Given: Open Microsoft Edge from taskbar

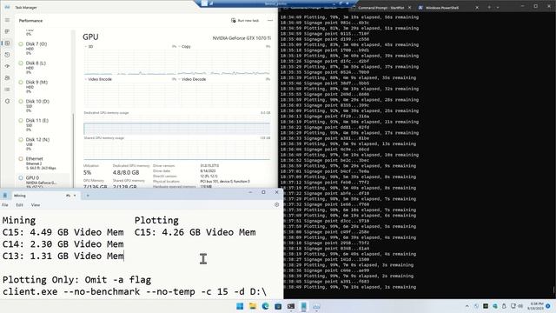Looking at the screenshot, I should 265,306.
